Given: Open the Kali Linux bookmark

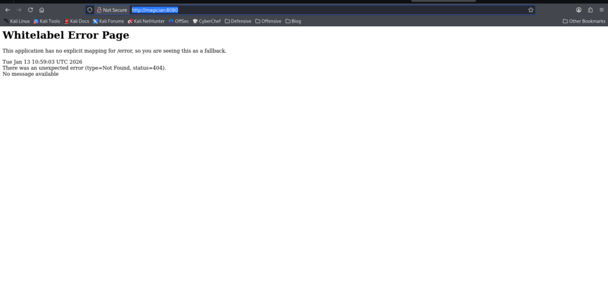Looking at the screenshot, I should [x=17, y=21].
